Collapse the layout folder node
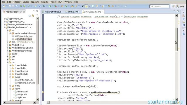 click(x=10, y=77)
